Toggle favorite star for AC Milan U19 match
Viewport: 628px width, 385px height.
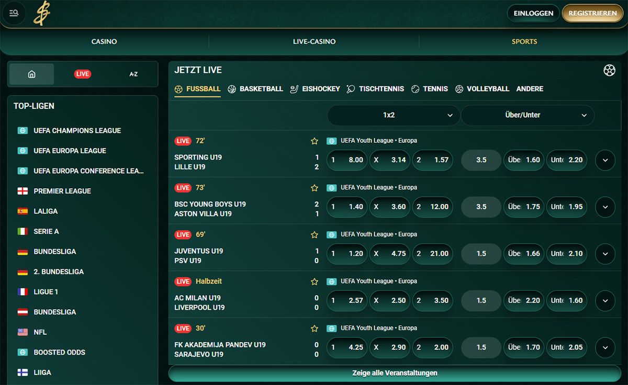(x=315, y=281)
